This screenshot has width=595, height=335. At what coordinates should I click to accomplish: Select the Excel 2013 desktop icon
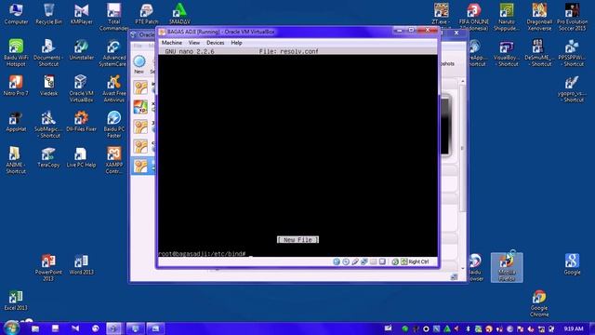tap(16, 301)
